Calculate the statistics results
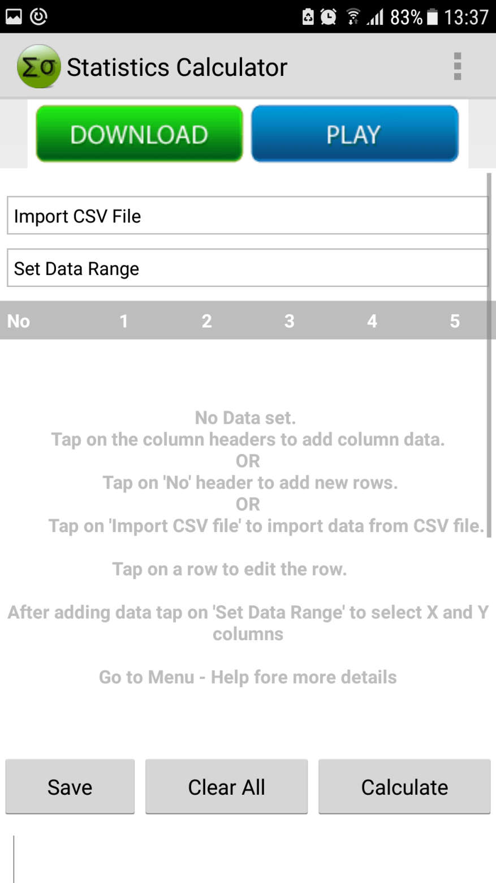 coord(404,787)
